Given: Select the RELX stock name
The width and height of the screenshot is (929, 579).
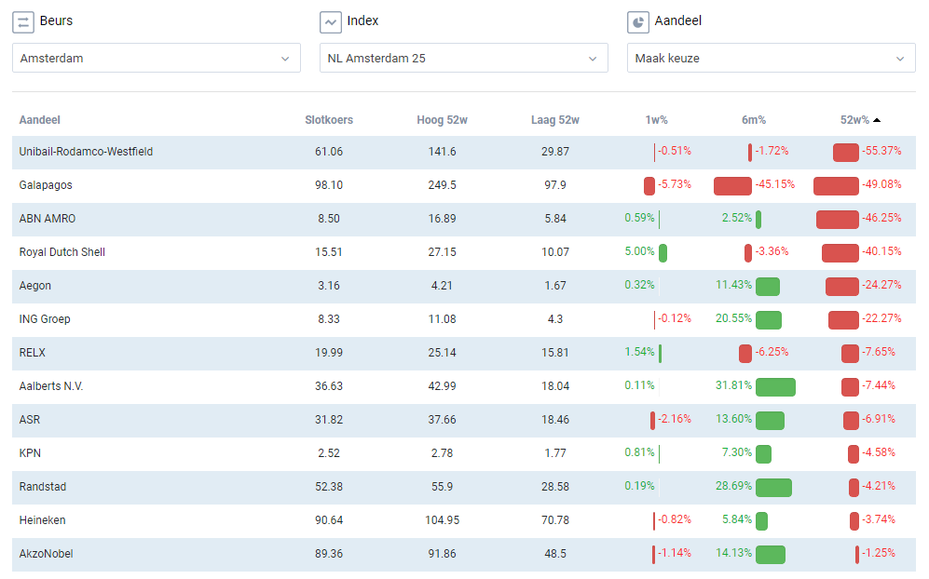Looking at the screenshot, I should 32,353.
